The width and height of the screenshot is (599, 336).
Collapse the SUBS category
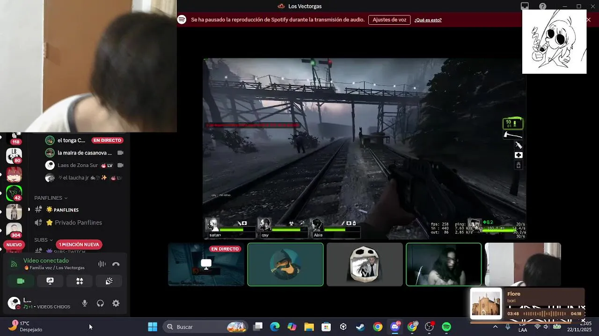[x=44, y=240]
